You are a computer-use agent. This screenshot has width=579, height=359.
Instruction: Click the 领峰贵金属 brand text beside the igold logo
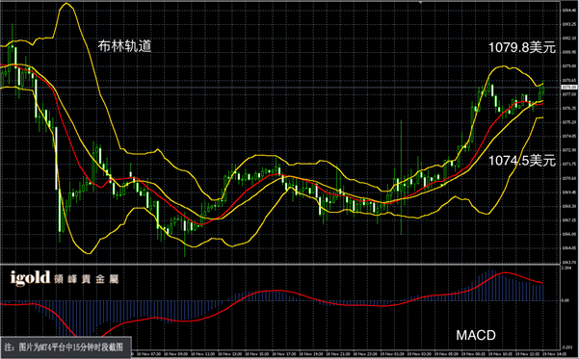(86, 279)
